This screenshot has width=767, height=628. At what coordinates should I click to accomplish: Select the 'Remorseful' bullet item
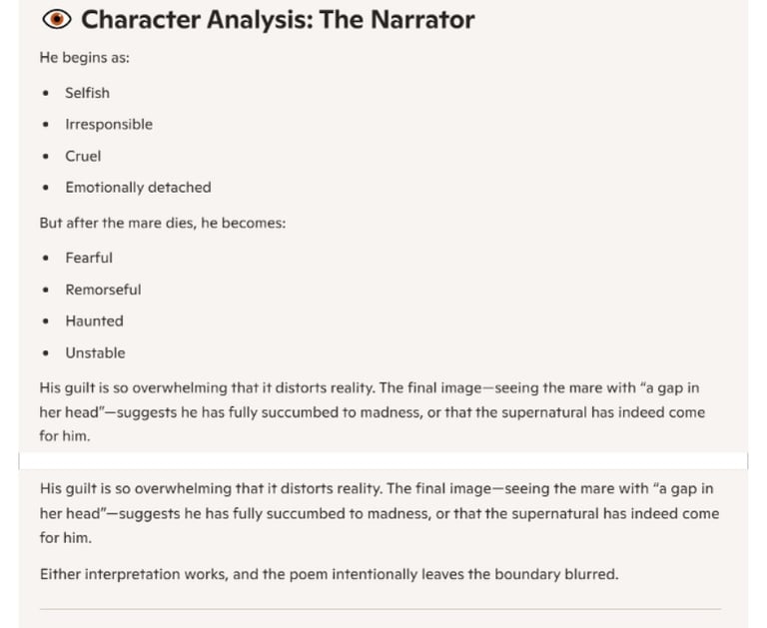pyautogui.click(x=103, y=290)
